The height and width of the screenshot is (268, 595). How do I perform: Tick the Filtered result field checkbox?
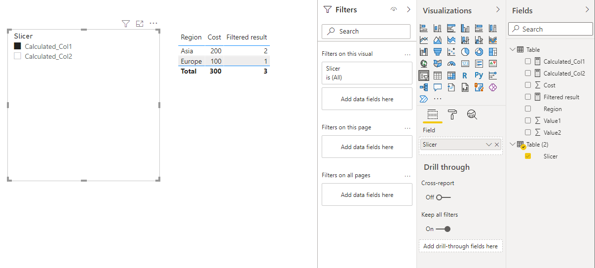(x=528, y=97)
